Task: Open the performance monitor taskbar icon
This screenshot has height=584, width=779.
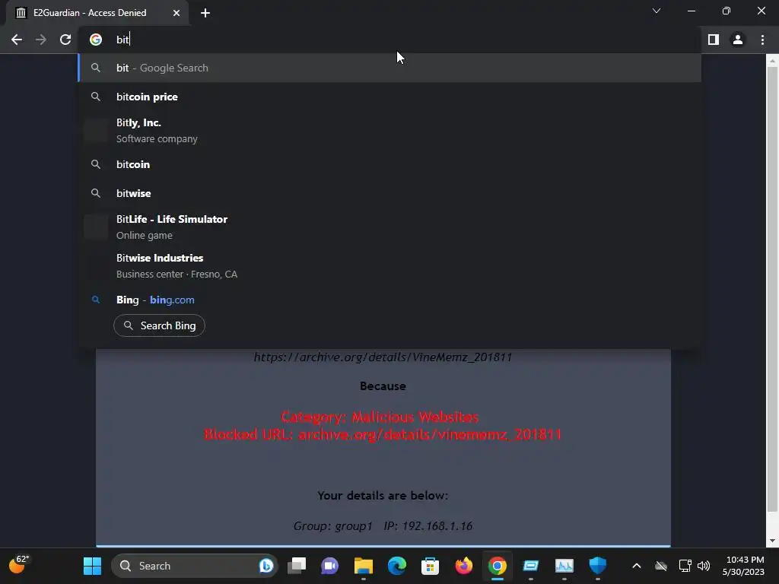Action: pos(564,566)
